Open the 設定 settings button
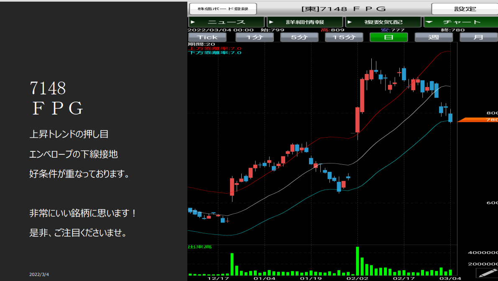The height and width of the screenshot is (281, 498). click(x=465, y=9)
